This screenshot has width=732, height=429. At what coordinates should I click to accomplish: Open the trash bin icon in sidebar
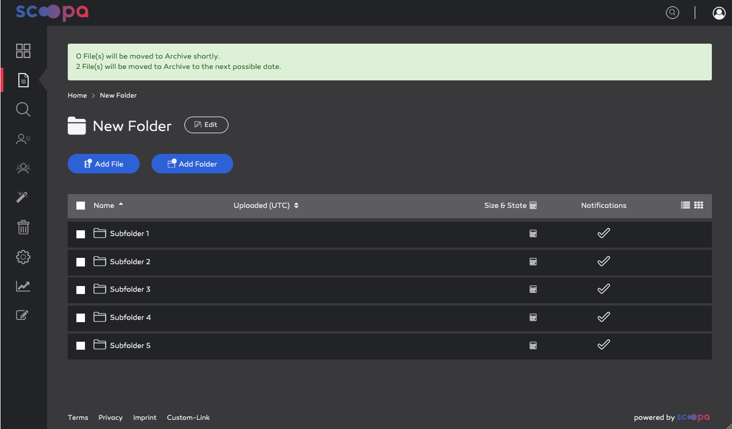point(23,227)
